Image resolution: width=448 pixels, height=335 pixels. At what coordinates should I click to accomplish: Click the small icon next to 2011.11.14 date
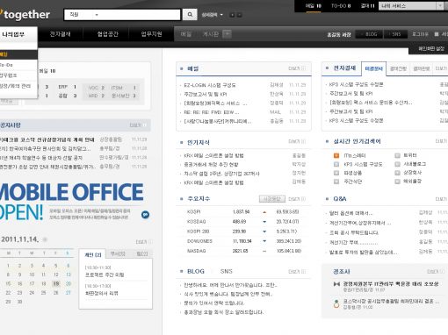pos(45,239)
